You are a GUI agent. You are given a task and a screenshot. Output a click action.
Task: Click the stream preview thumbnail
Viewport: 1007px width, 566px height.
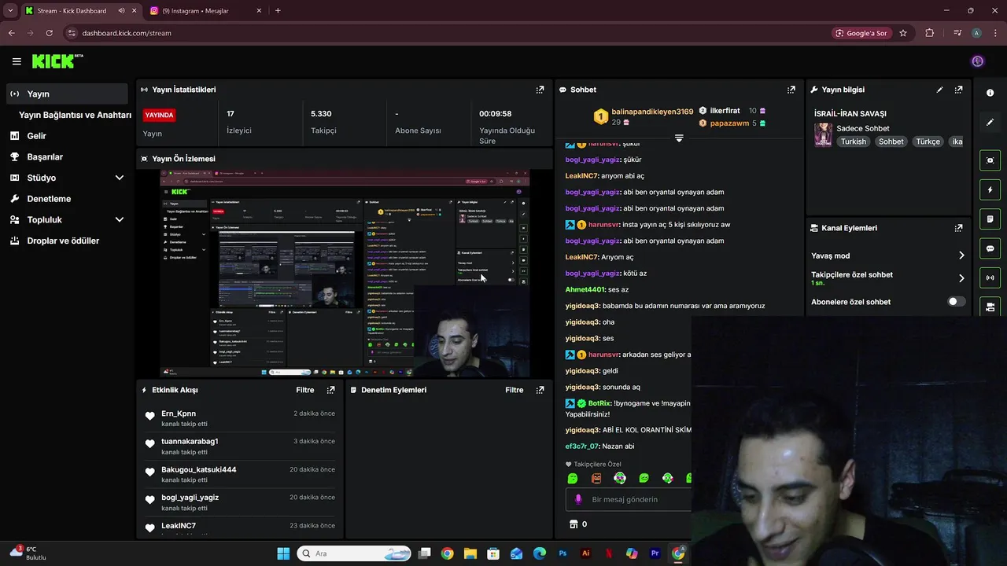click(345, 273)
